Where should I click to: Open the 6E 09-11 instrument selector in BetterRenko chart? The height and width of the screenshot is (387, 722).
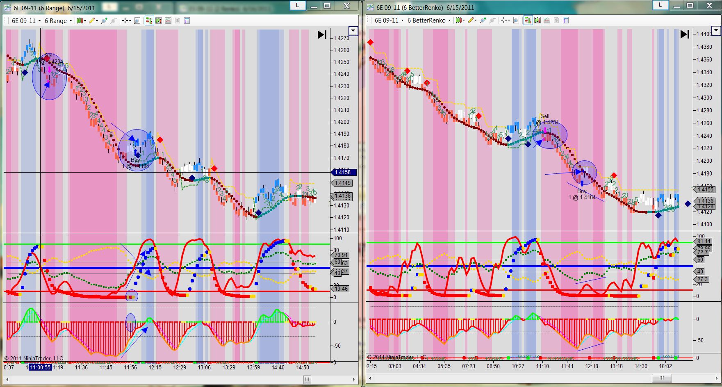[x=389, y=20]
